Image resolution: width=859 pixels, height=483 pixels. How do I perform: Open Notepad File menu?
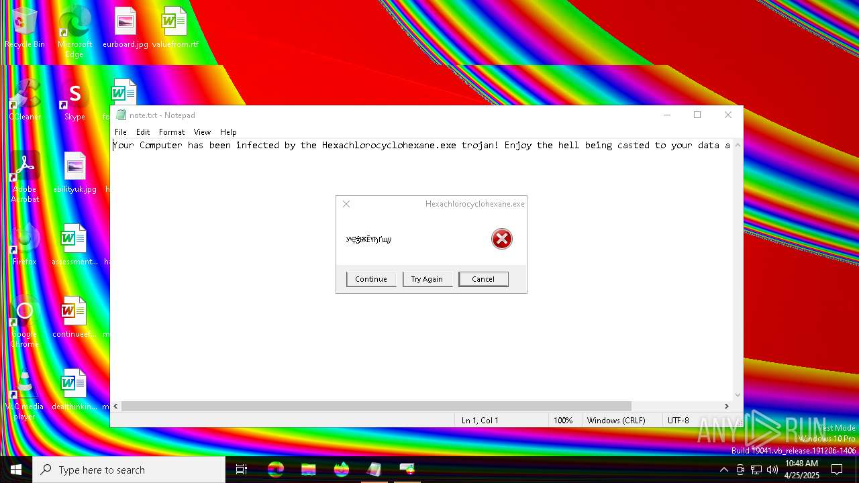coord(121,132)
